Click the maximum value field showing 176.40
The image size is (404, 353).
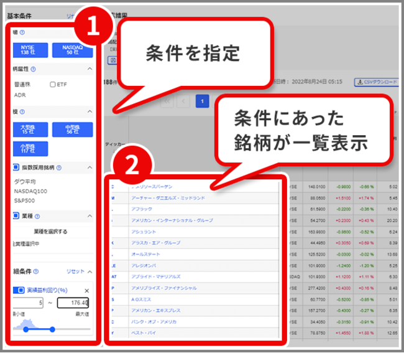coord(73,303)
